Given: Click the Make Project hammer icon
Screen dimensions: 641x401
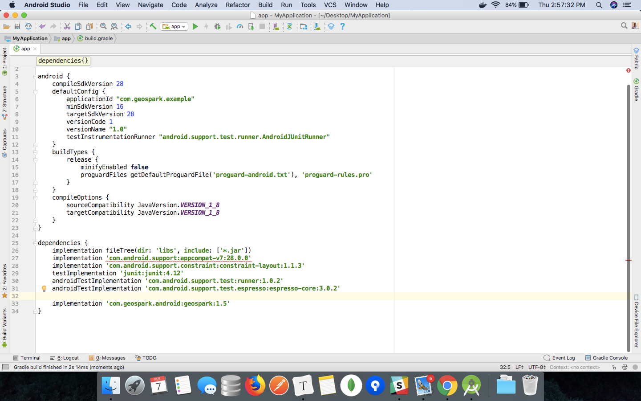Looking at the screenshot, I should point(153,27).
